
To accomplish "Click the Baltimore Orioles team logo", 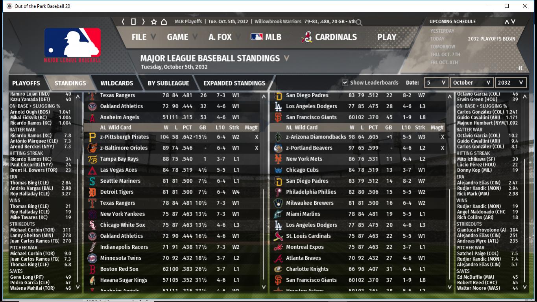I will [x=92, y=148].
